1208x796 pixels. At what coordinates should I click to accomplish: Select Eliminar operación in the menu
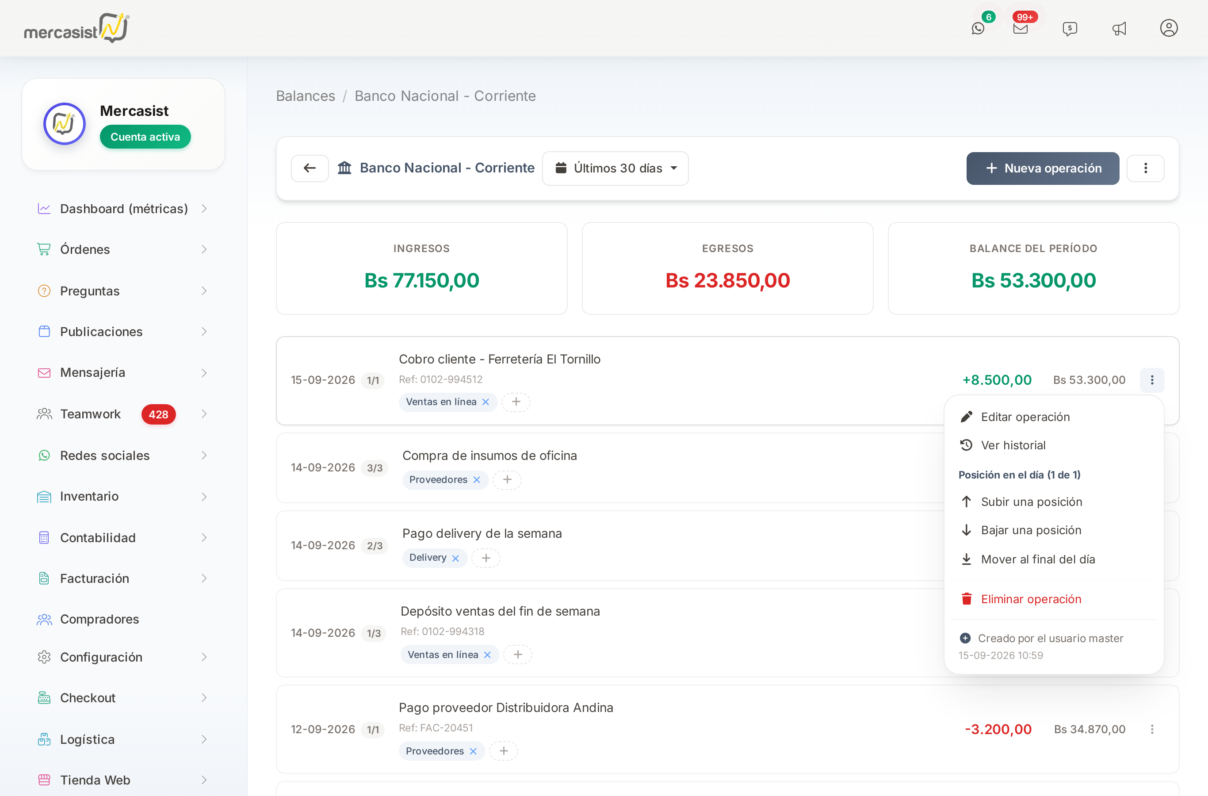[x=1054, y=599]
